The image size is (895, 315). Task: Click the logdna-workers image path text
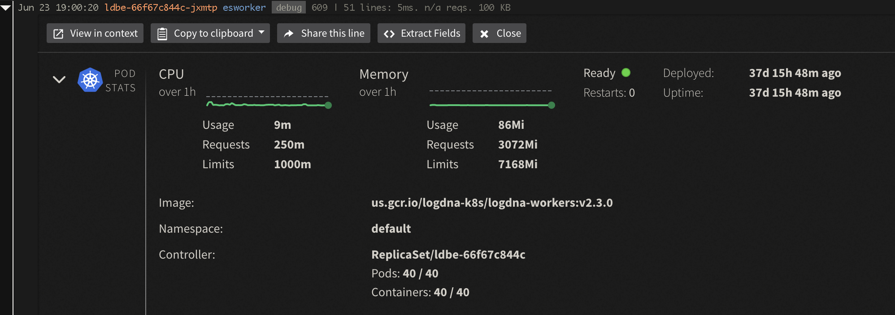tap(492, 203)
